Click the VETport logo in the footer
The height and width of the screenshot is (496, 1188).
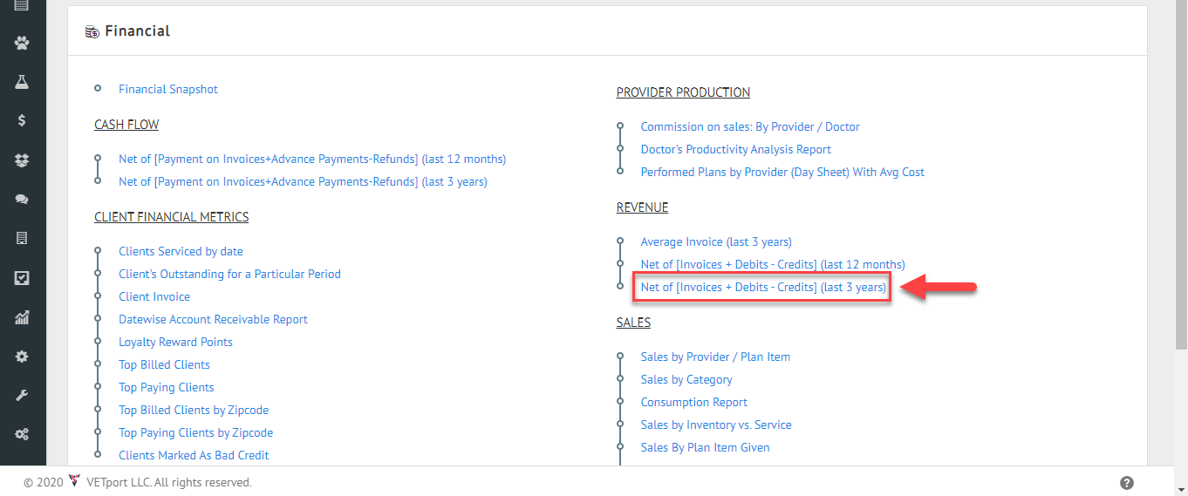pyautogui.click(x=73, y=481)
